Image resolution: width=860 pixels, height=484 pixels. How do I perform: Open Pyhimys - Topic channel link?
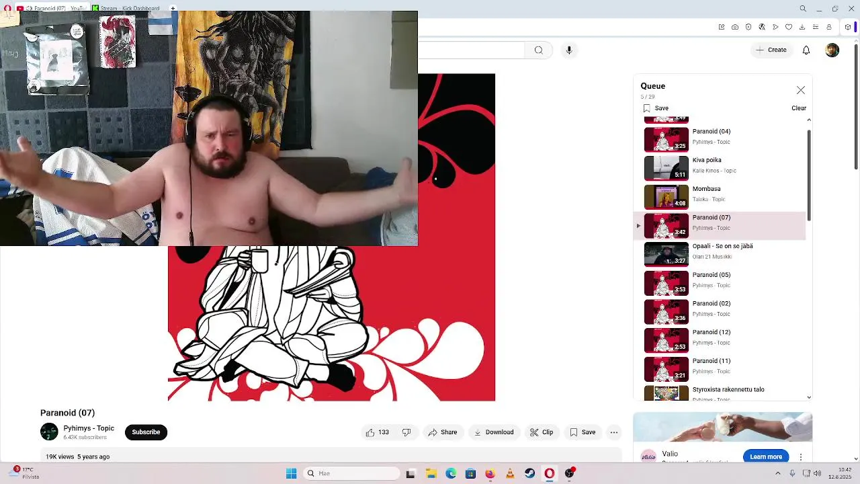89,428
